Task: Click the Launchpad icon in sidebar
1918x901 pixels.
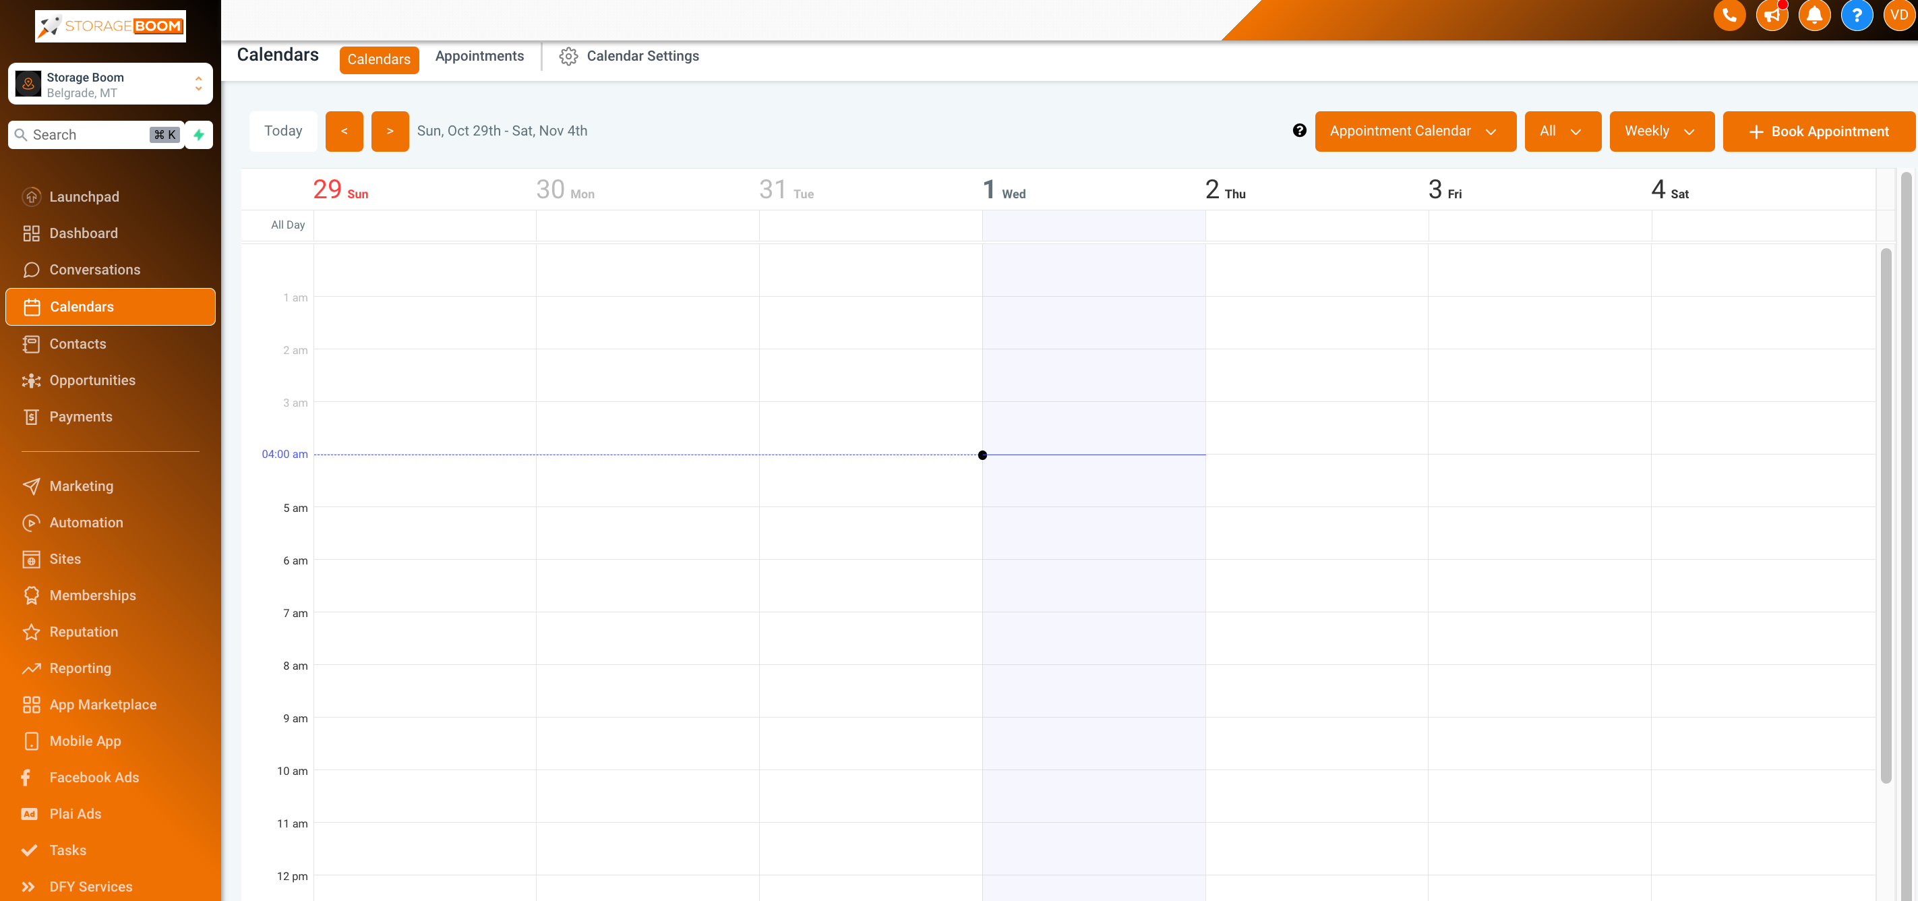Action: click(32, 196)
